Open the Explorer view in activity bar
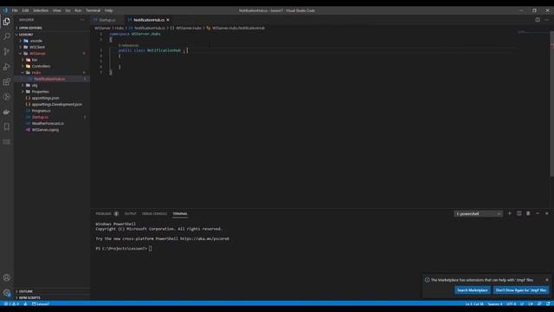Viewport: 554px width, 312px height. pos(7,22)
